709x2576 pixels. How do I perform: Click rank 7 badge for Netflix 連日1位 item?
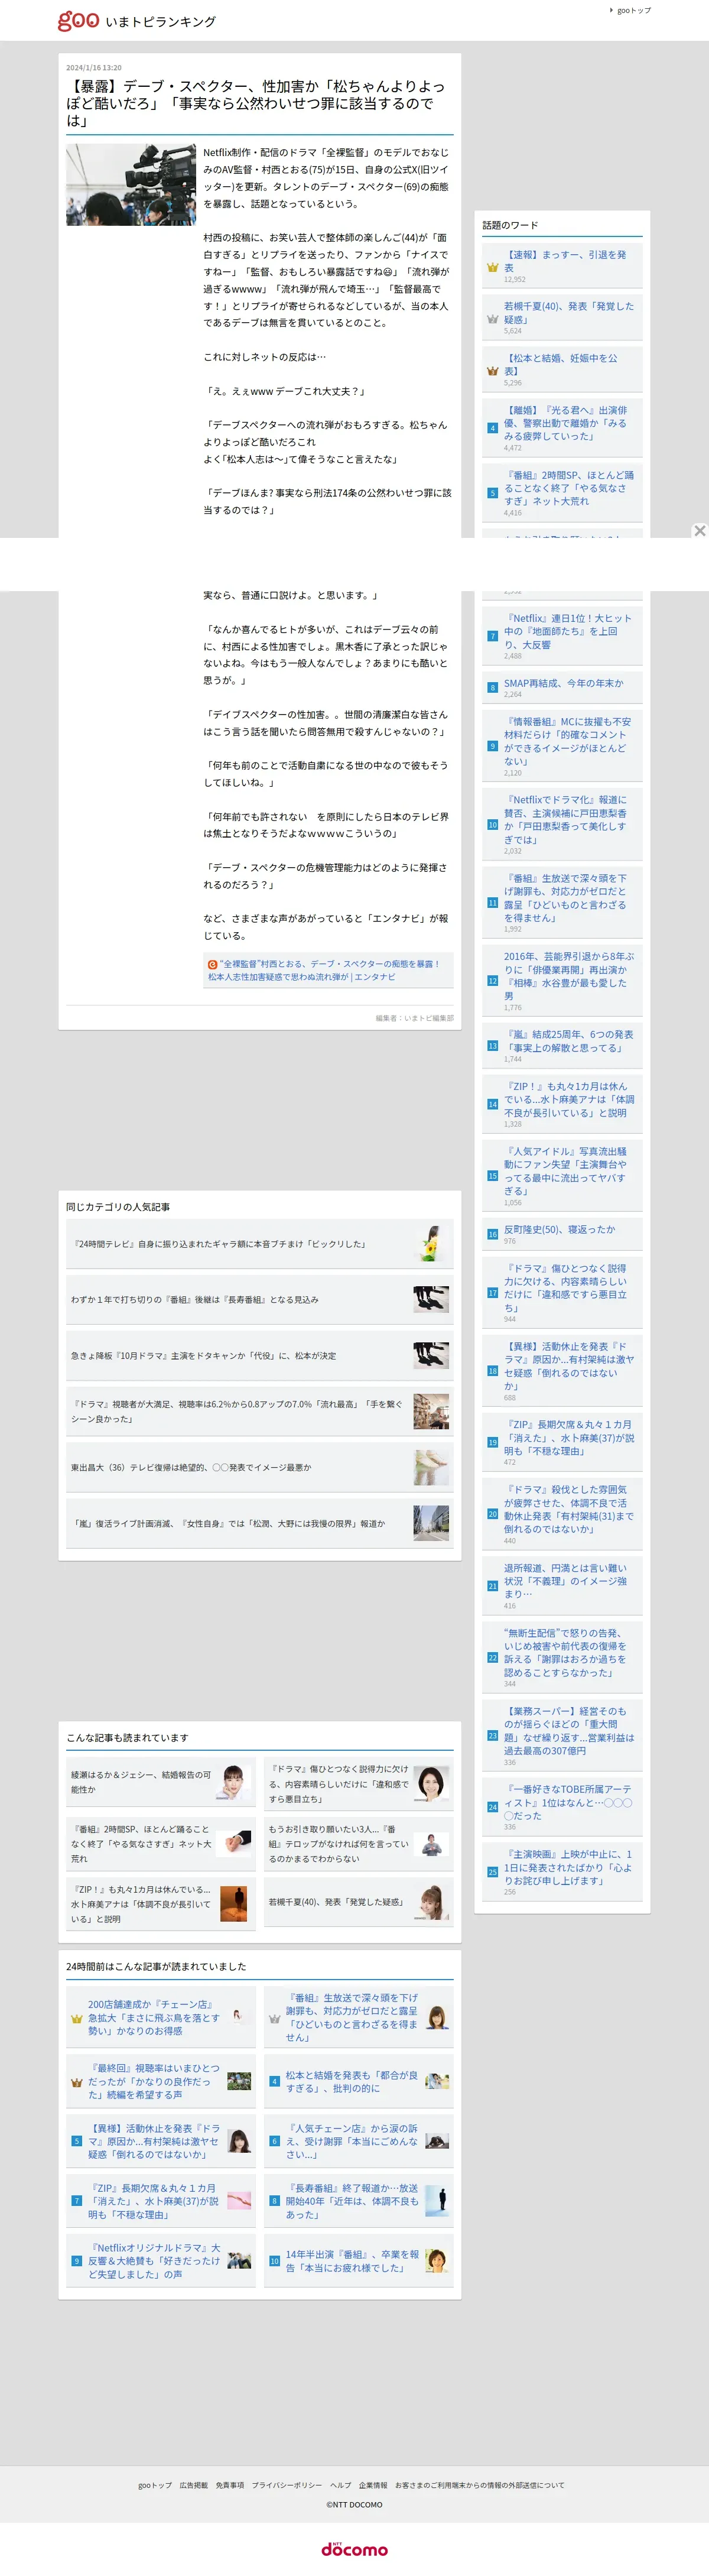[x=492, y=636]
